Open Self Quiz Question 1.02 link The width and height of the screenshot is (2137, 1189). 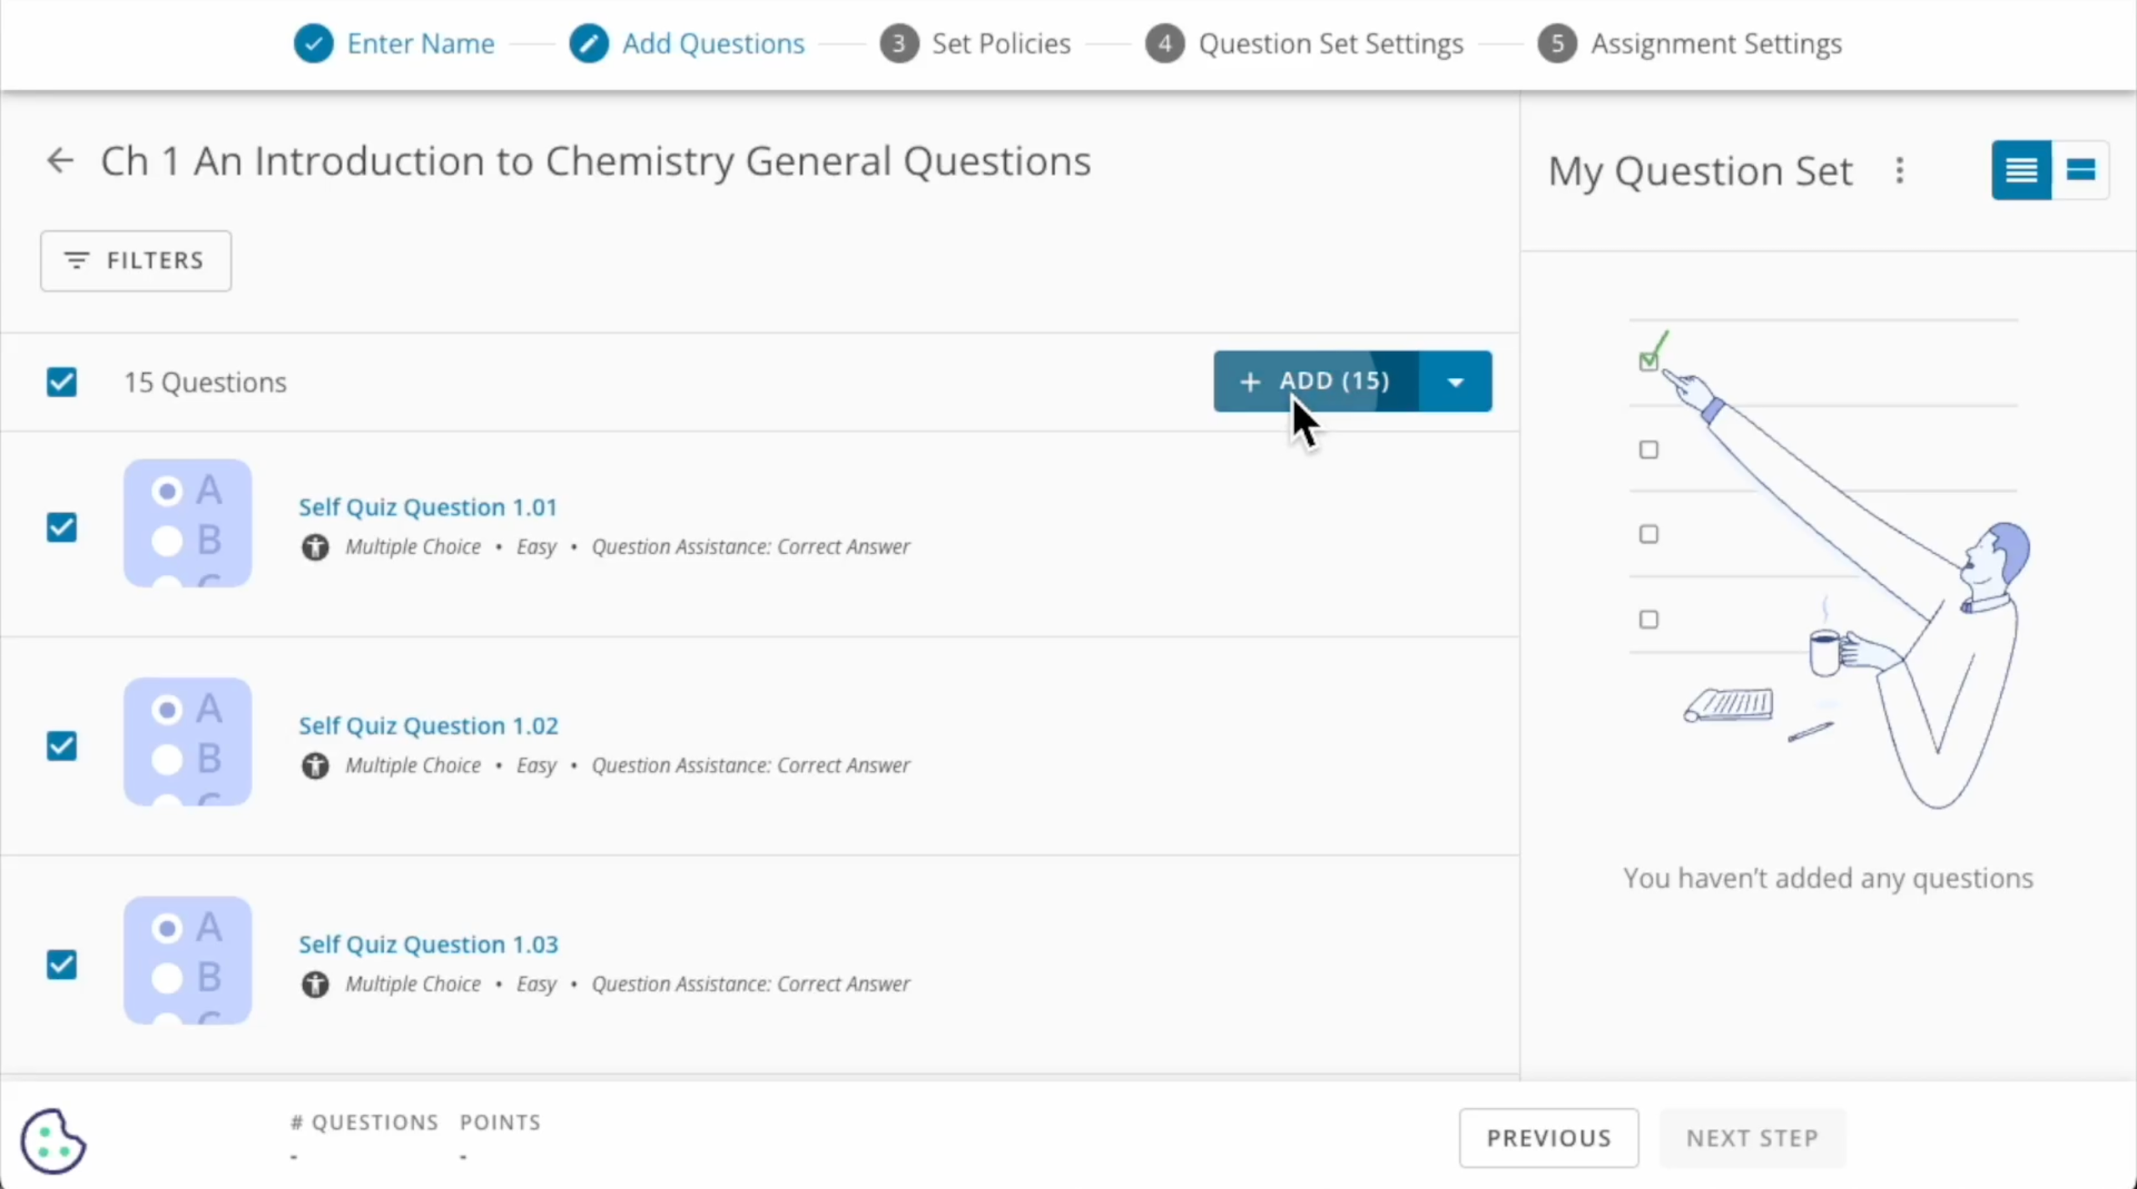pos(428,726)
